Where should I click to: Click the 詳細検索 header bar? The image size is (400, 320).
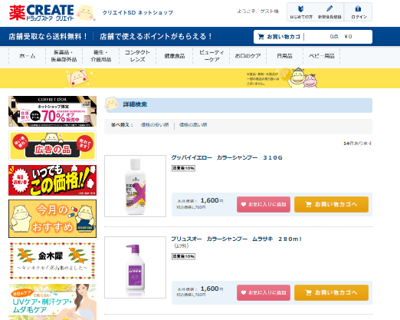pos(238,105)
